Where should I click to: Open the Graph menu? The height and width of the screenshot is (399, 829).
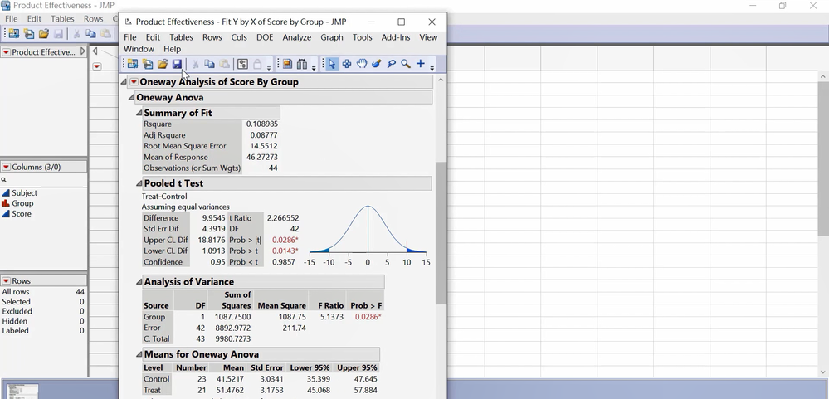pyautogui.click(x=332, y=37)
